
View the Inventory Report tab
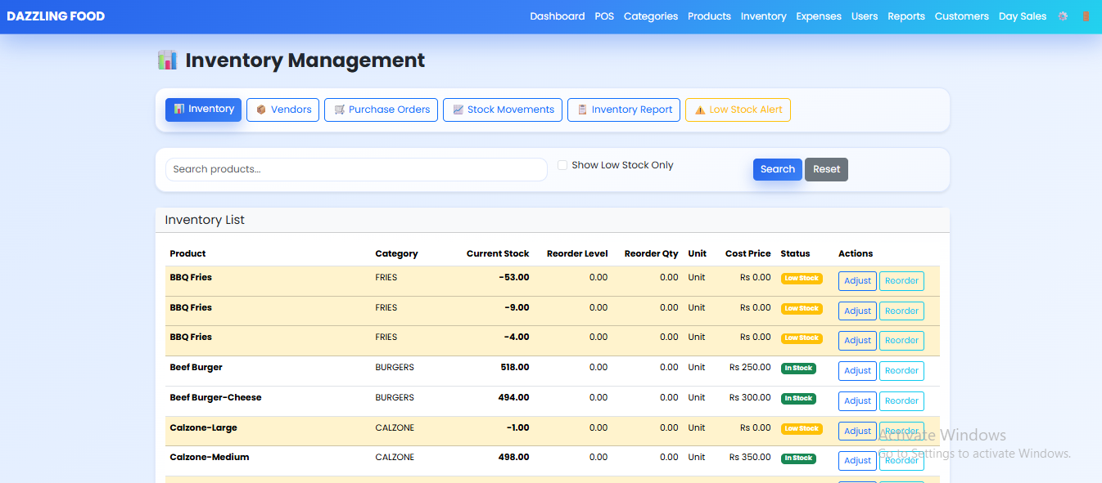coord(624,110)
